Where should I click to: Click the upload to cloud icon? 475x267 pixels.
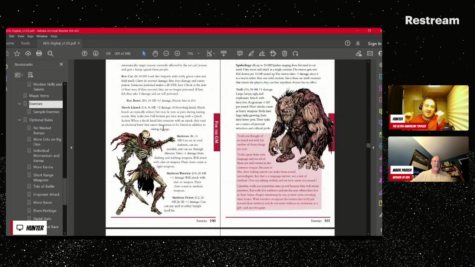[x=28, y=53]
